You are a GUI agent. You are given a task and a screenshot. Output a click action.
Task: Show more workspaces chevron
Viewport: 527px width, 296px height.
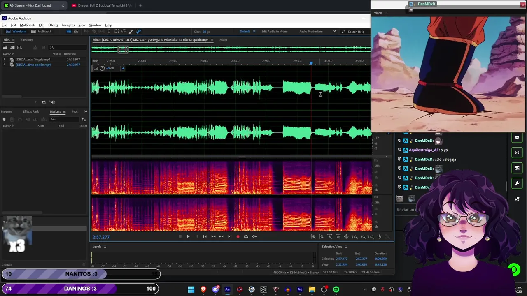[x=334, y=32]
